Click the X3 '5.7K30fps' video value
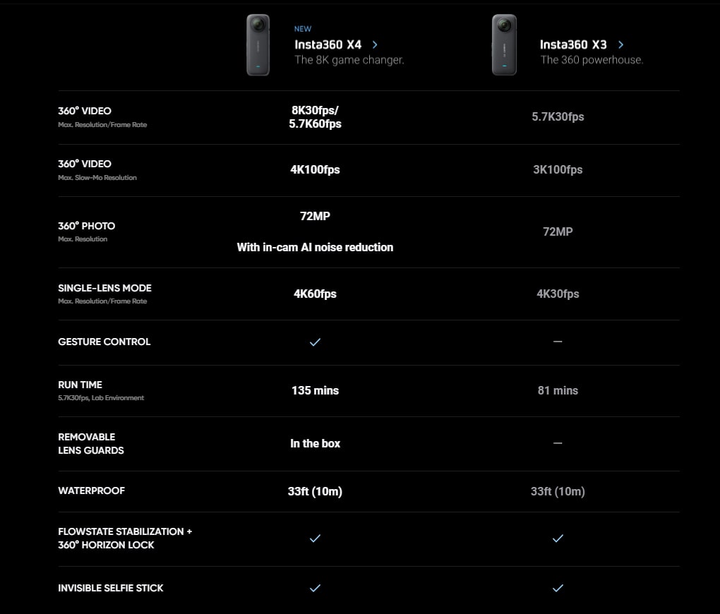The height and width of the screenshot is (614, 720). tap(558, 116)
